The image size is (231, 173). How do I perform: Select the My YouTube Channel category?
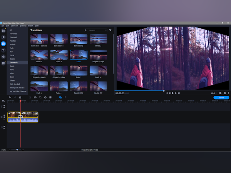pos(18,91)
